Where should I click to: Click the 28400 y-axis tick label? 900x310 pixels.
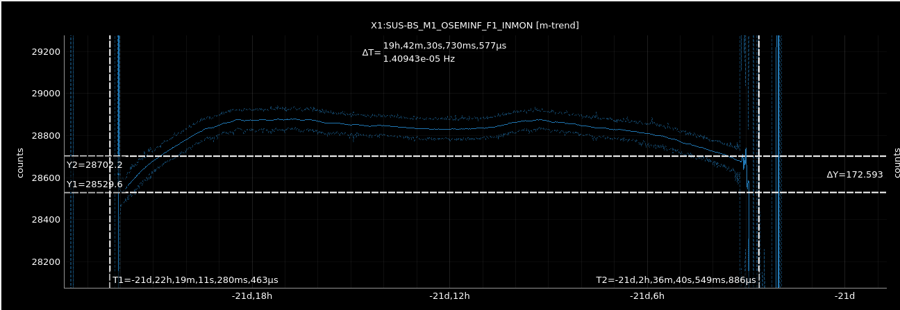[47, 220]
